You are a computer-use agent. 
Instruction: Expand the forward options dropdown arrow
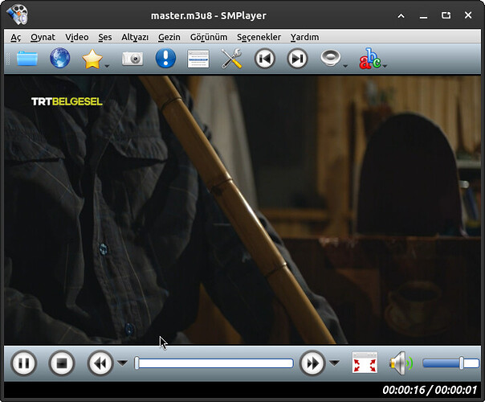pos(334,363)
